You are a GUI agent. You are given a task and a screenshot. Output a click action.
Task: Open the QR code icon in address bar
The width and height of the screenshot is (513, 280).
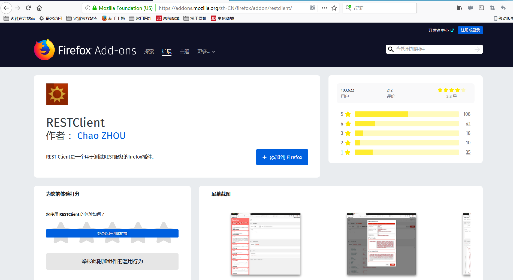point(313,8)
